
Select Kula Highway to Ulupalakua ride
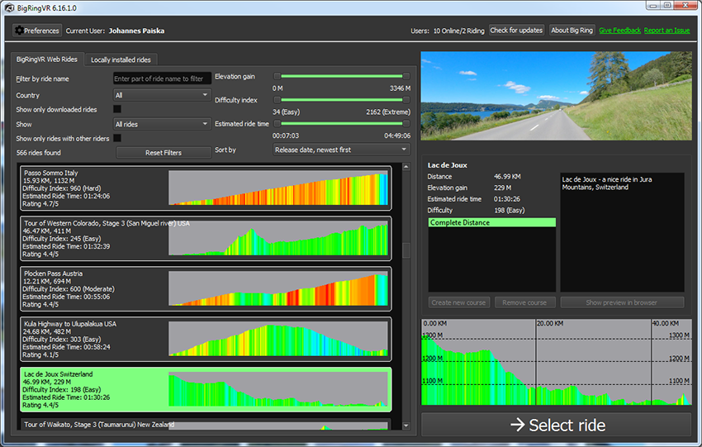[206, 339]
